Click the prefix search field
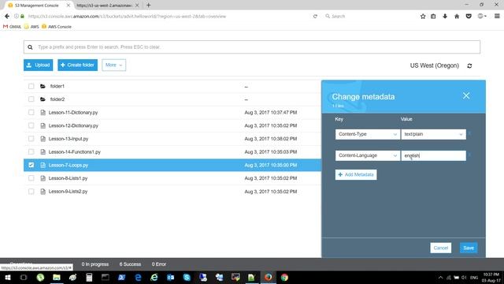Viewport: 504px width, 284px height. [252, 47]
